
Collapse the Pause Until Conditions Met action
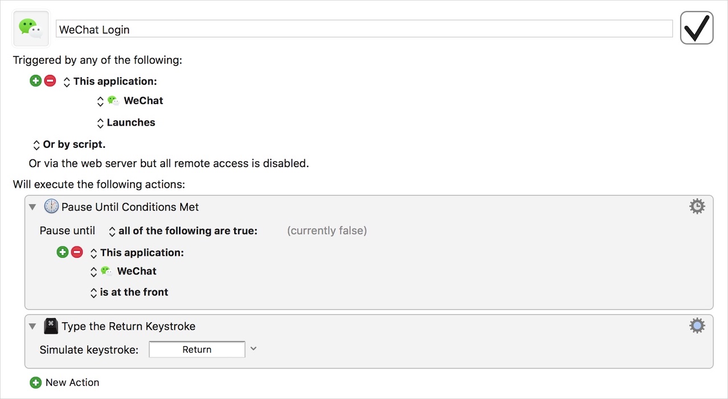click(x=33, y=207)
